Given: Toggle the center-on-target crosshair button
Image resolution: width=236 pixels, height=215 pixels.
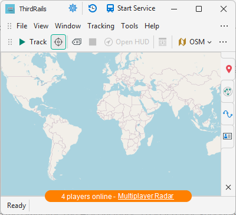Looking at the screenshot, I should pyautogui.click(x=58, y=42).
